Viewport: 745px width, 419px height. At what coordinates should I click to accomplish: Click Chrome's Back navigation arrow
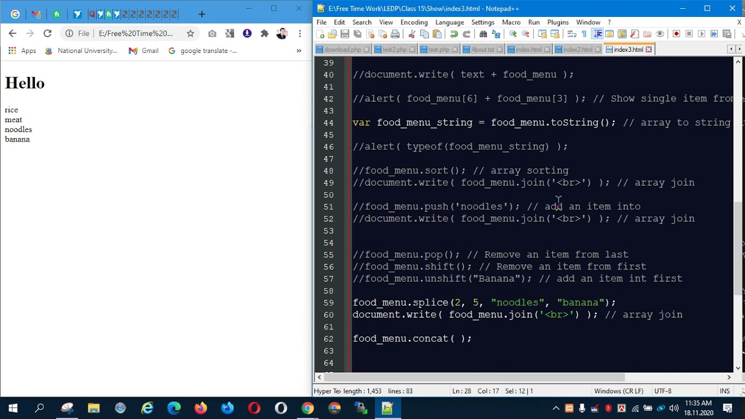[12, 34]
